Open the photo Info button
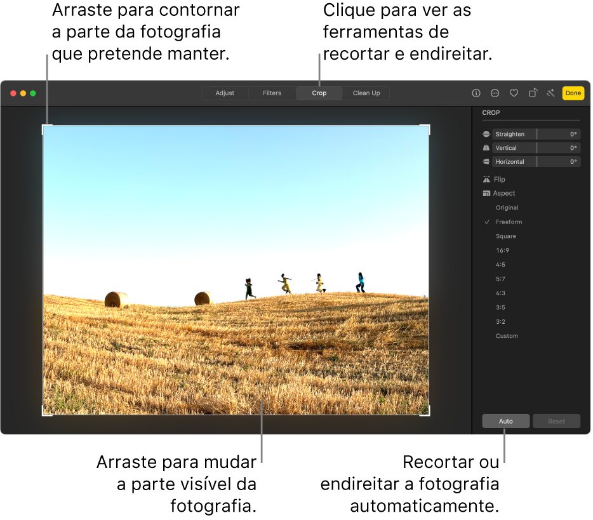Image resolution: width=593 pixels, height=520 pixels. coord(477,93)
